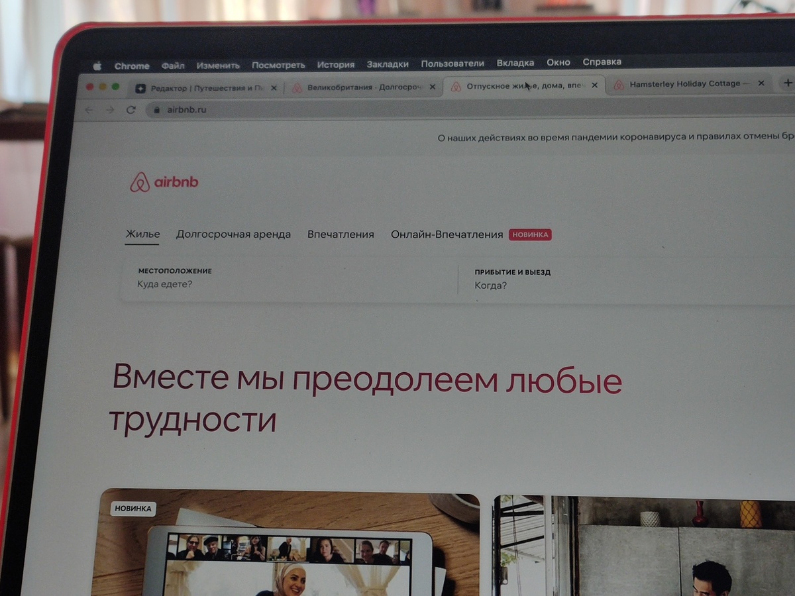Image resolution: width=795 pixels, height=596 pixels.
Task: Close the Редактор Путешествия tab
Action: (x=274, y=87)
